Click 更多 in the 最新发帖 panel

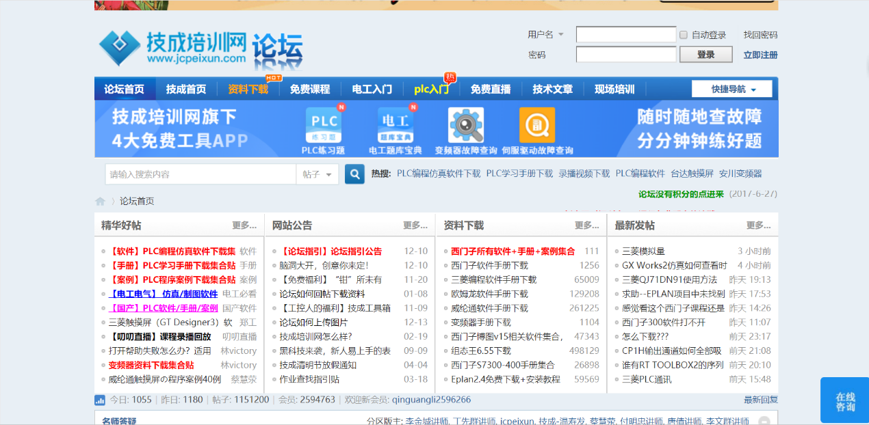coord(757,225)
